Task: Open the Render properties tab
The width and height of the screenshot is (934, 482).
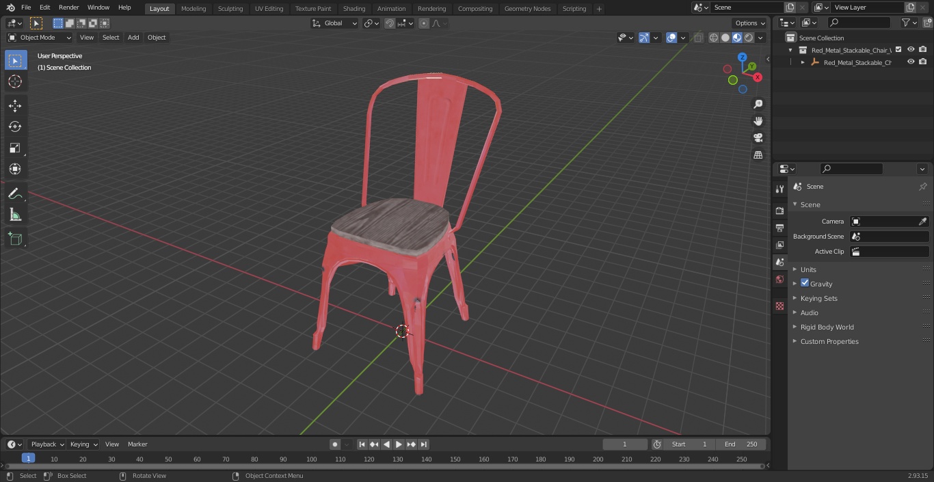Action: (x=779, y=211)
